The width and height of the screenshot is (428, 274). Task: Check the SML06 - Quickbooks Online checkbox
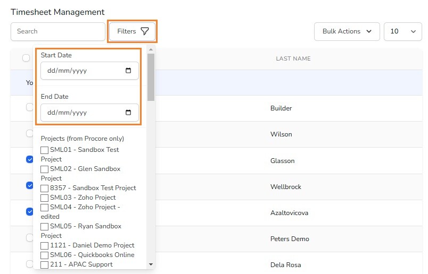point(44,255)
